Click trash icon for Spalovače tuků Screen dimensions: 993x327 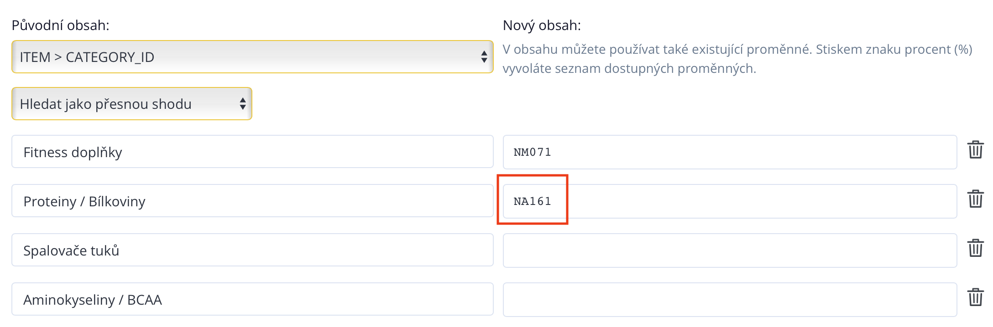pyautogui.click(x=975, y=249)
